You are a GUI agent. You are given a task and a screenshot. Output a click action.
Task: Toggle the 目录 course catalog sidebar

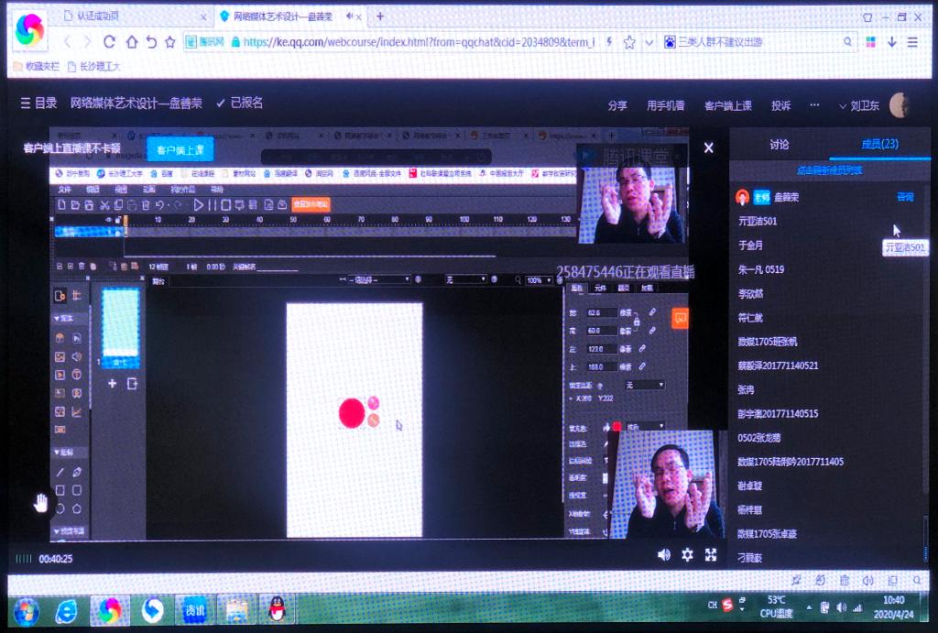pos(39,104)
